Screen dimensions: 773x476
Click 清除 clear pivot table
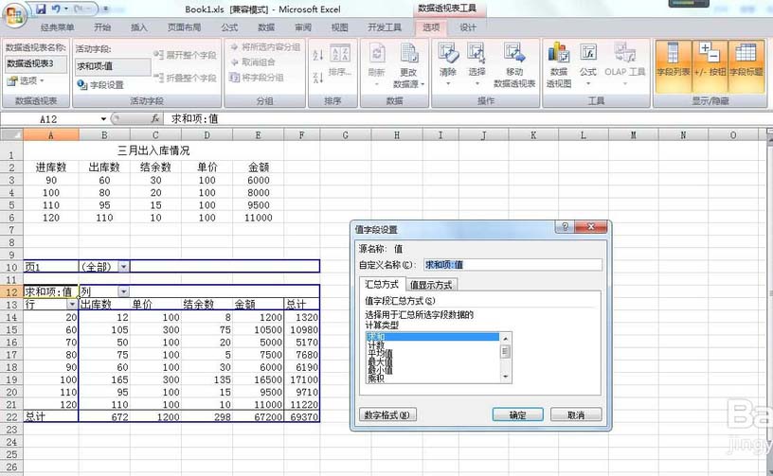(x=448, y=64)
